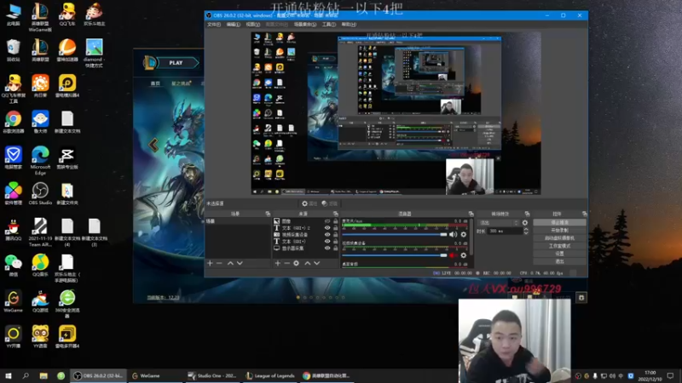Screen dimensions: 682x383
Task: Open the transition type dropdown
Action: (x=499, y=223)
